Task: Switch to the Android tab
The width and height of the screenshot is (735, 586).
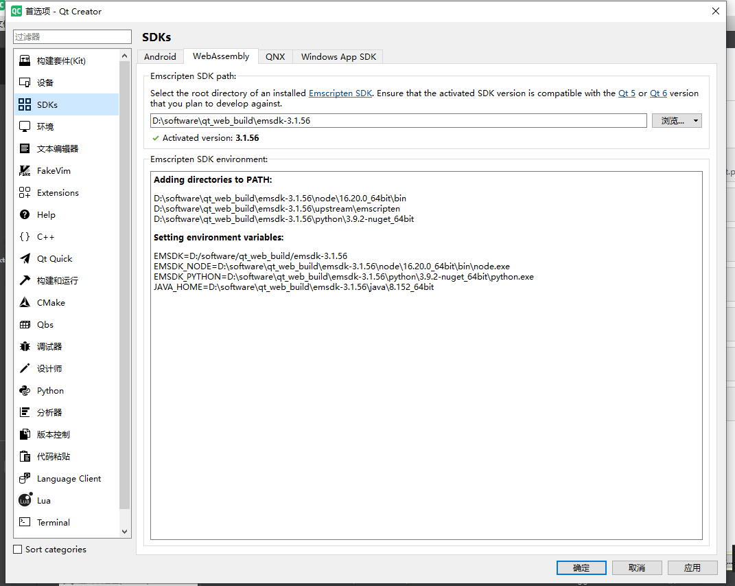Action: (160, 57)
